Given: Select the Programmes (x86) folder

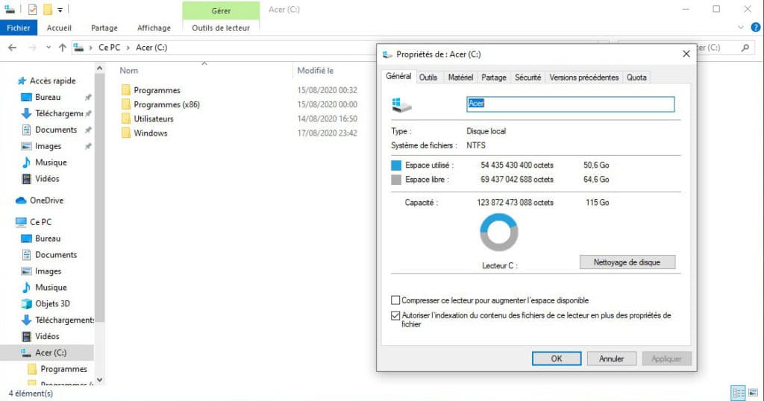Looking at the screenshot, I should 166,104.
